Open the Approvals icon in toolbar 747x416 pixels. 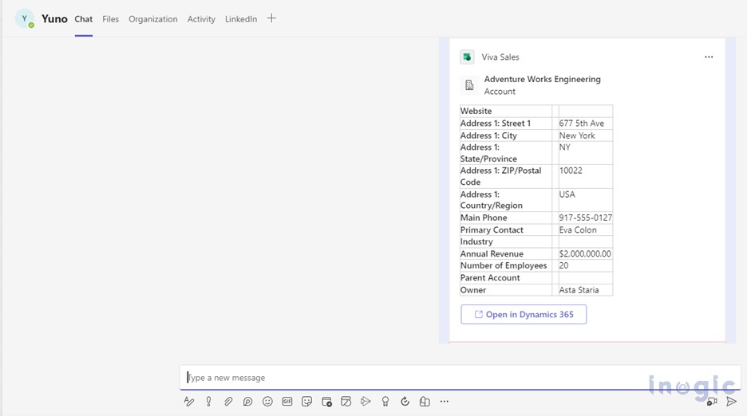click(405, 402)
